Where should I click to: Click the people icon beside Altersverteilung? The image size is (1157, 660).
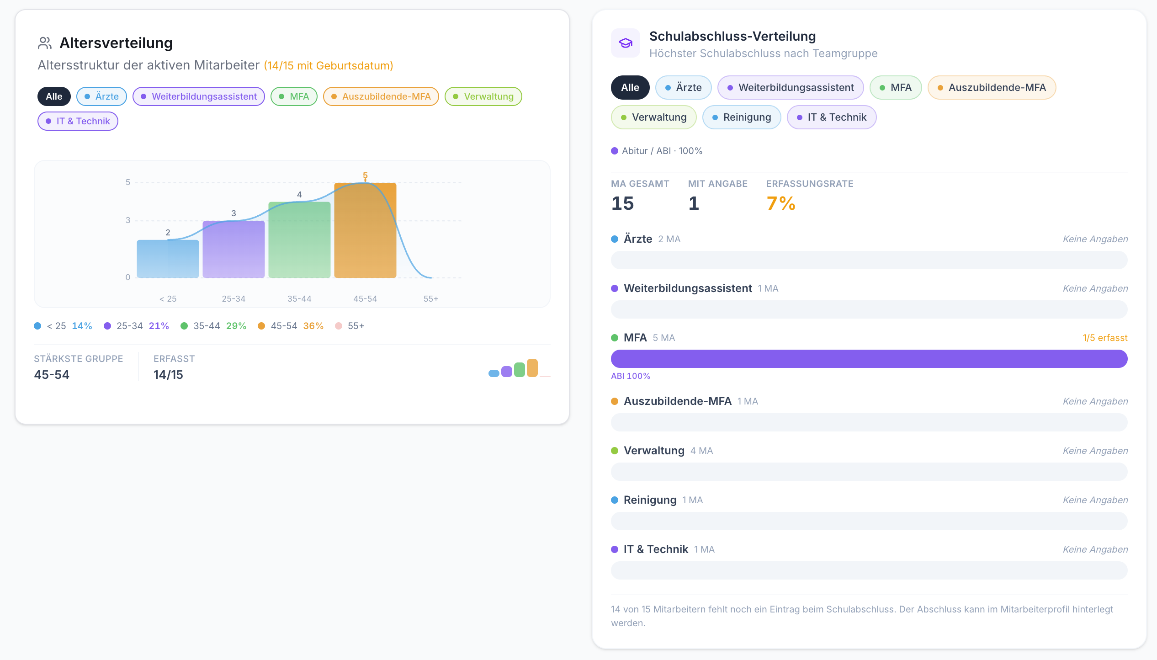point(45,43)
